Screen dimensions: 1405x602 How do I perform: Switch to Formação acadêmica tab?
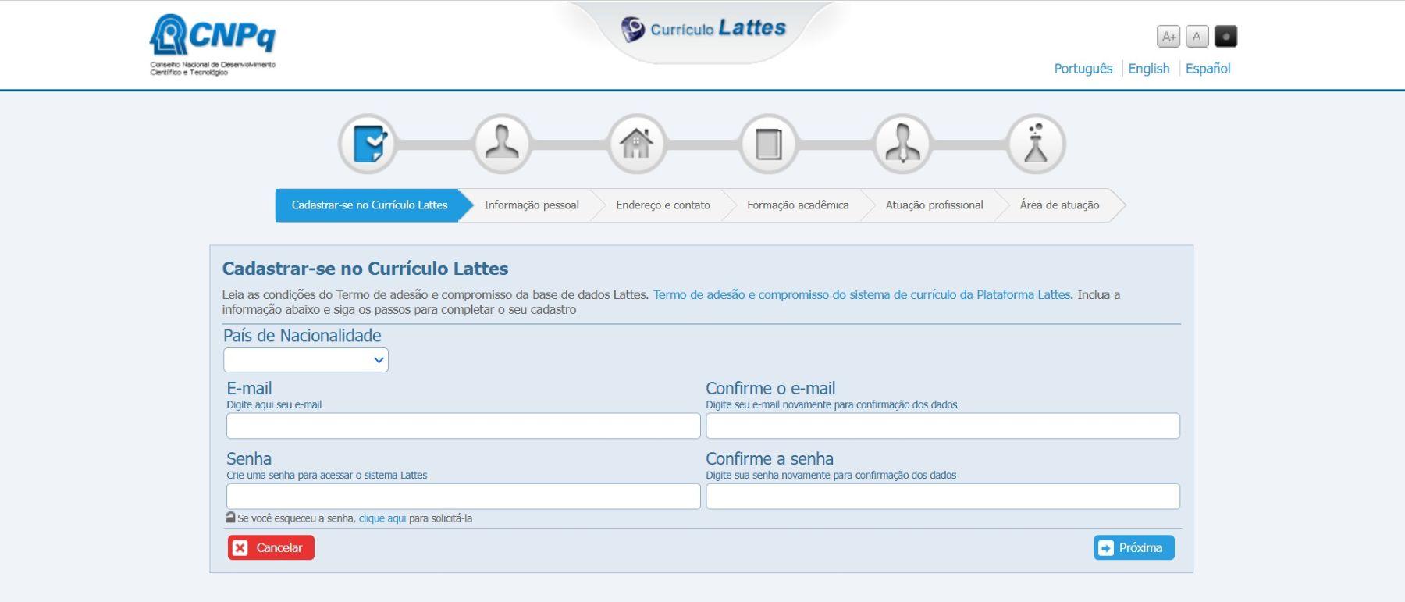coord(798,205)
